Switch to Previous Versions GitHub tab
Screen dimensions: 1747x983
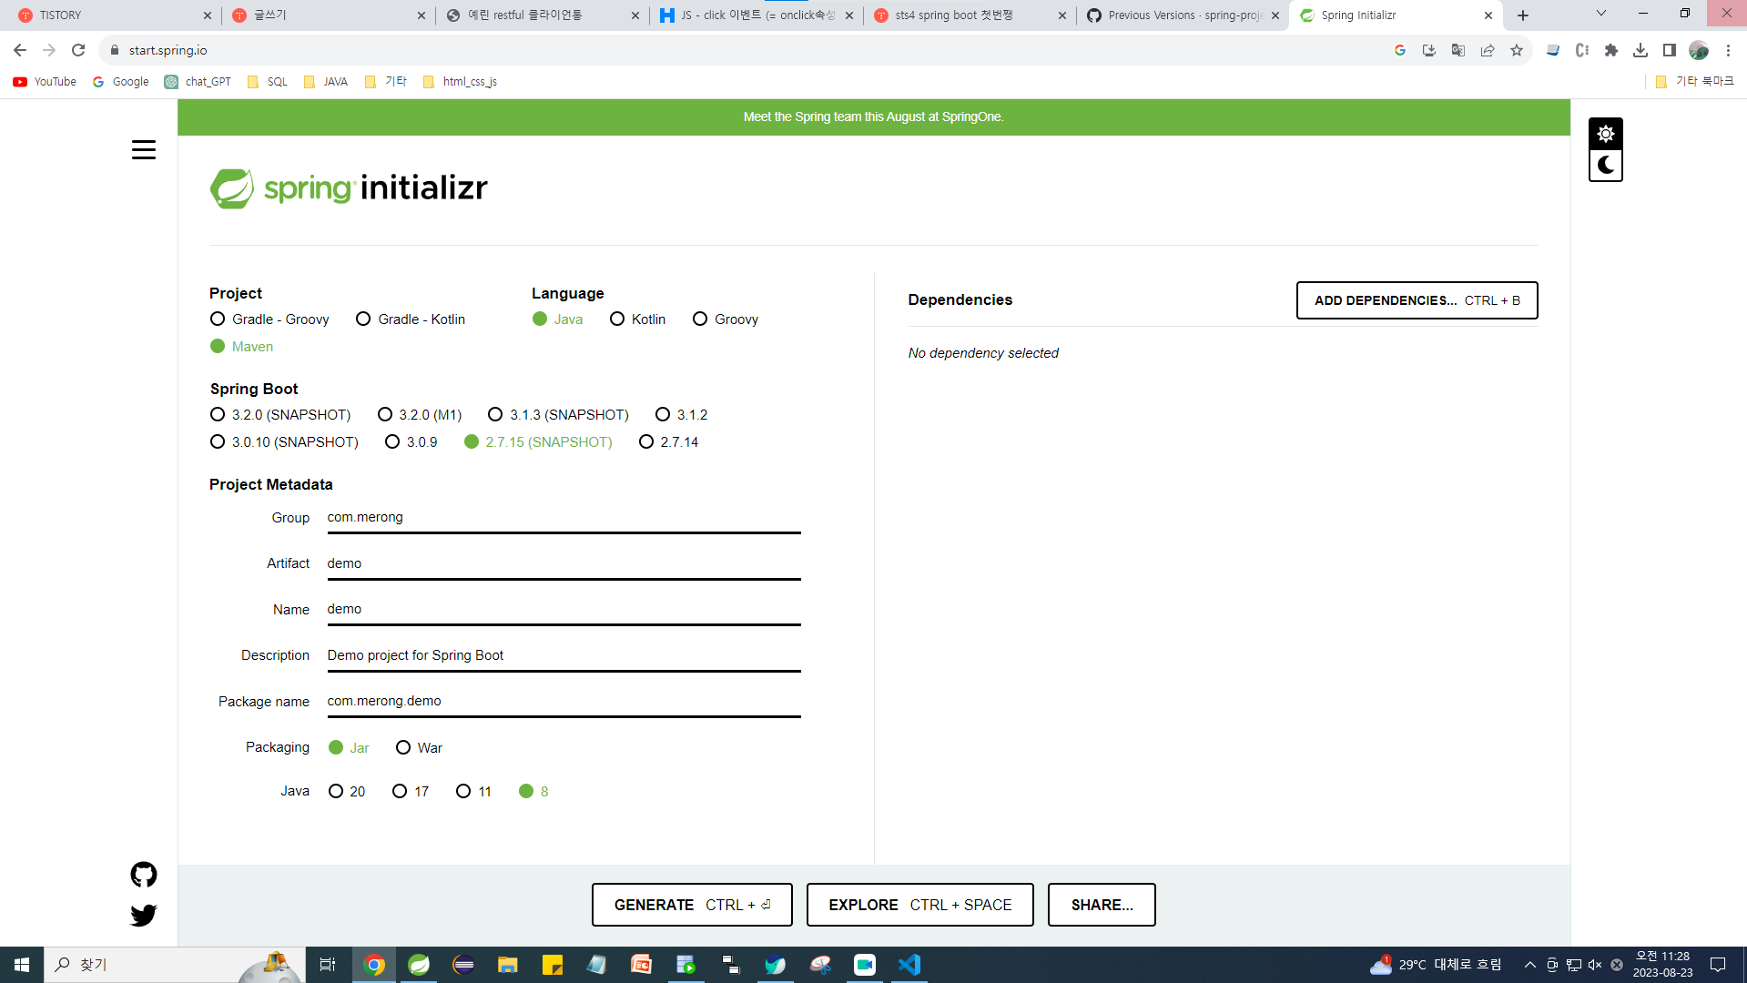tap(1182, 15)
